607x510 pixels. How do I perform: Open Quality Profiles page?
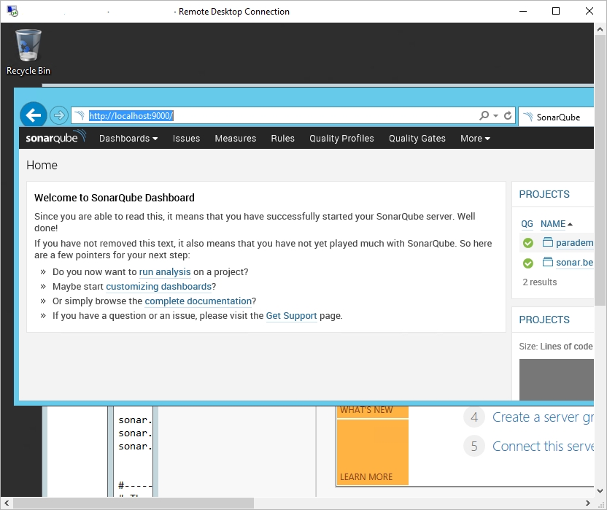tap(341, 138)
